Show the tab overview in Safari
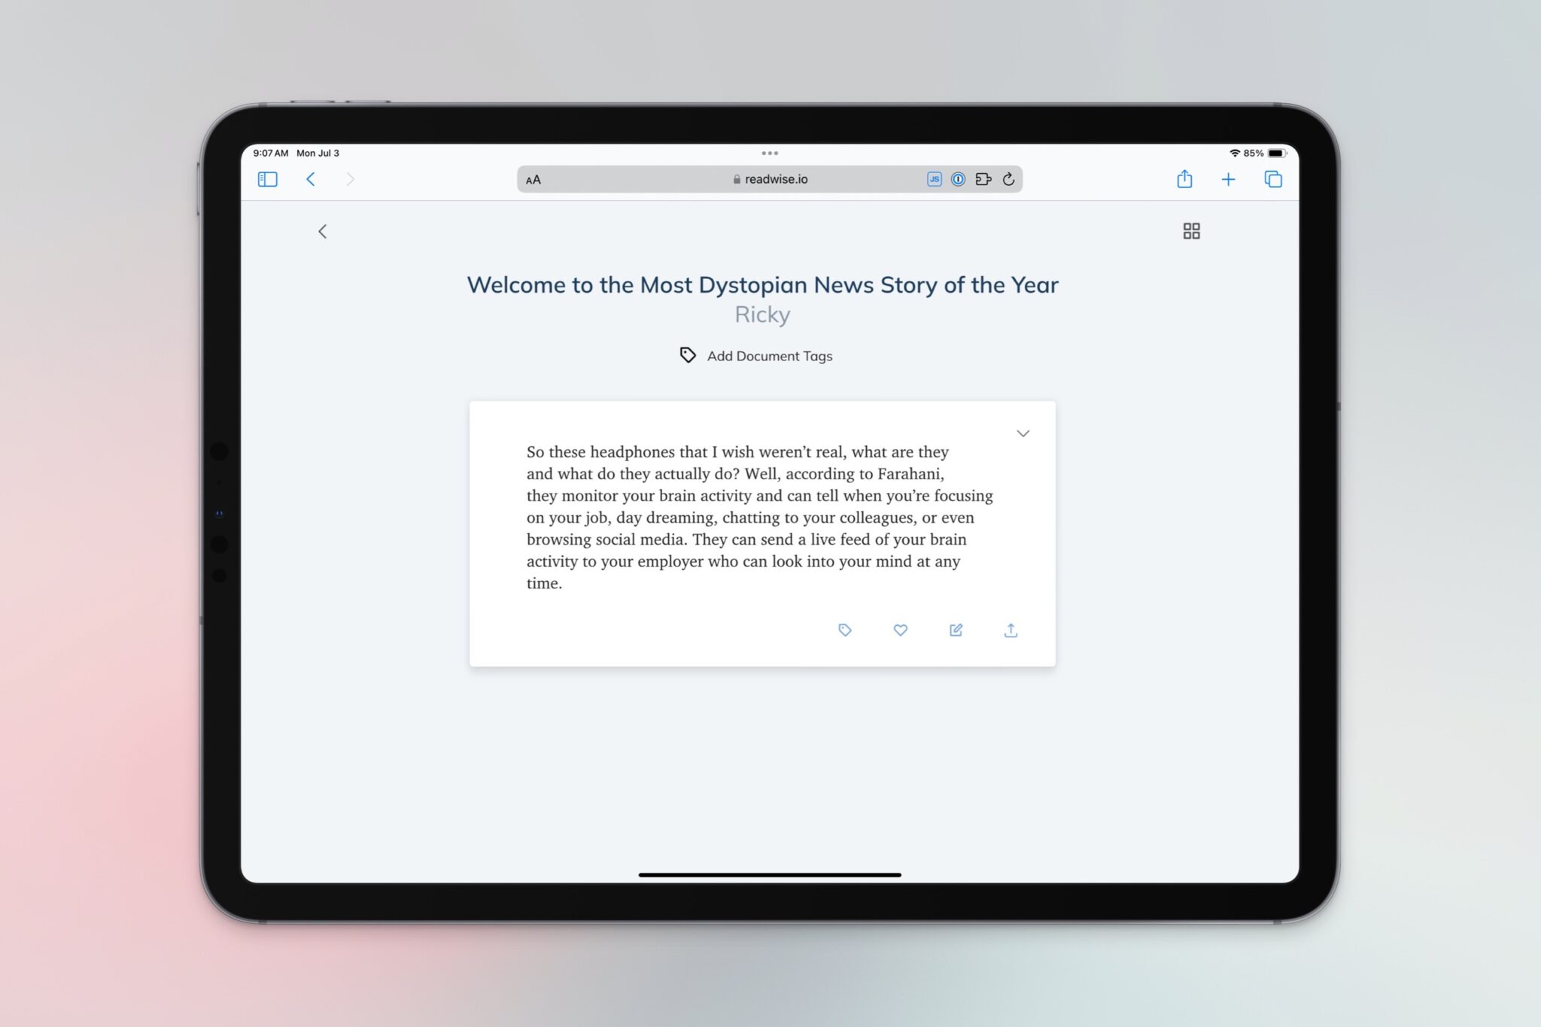This screenshot has height=1027, width=1541. point(1273,179)
